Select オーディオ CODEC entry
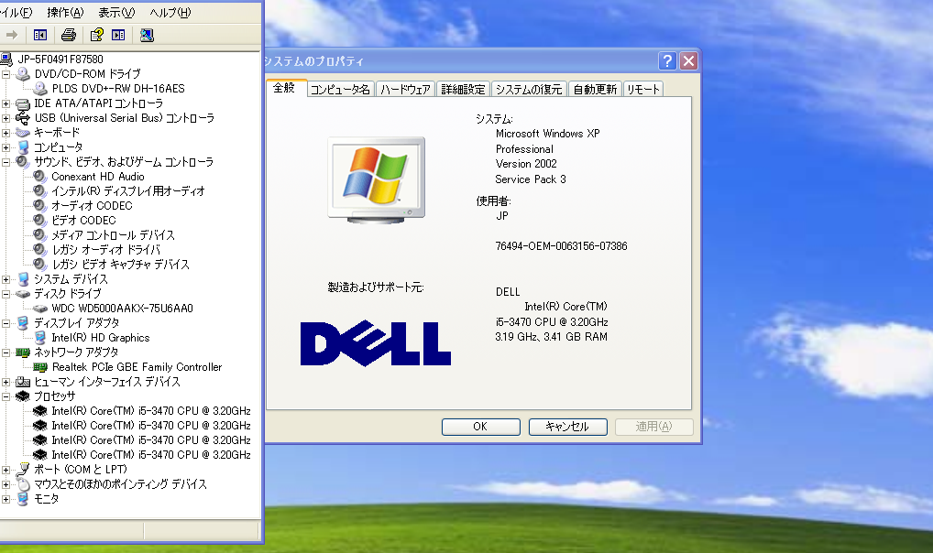Viewport: 933px width, 553px height. [x=92, y=206]
